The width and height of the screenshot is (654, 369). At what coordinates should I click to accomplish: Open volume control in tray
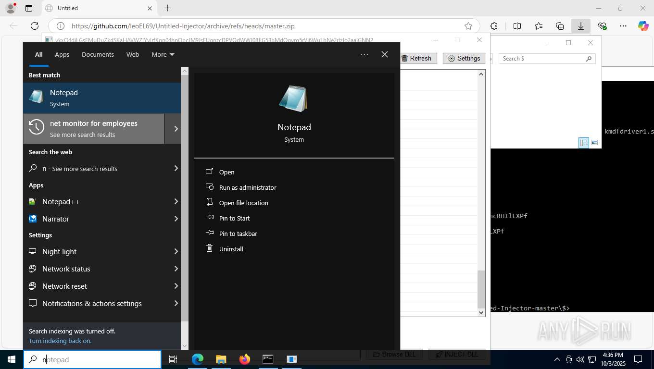580,359
